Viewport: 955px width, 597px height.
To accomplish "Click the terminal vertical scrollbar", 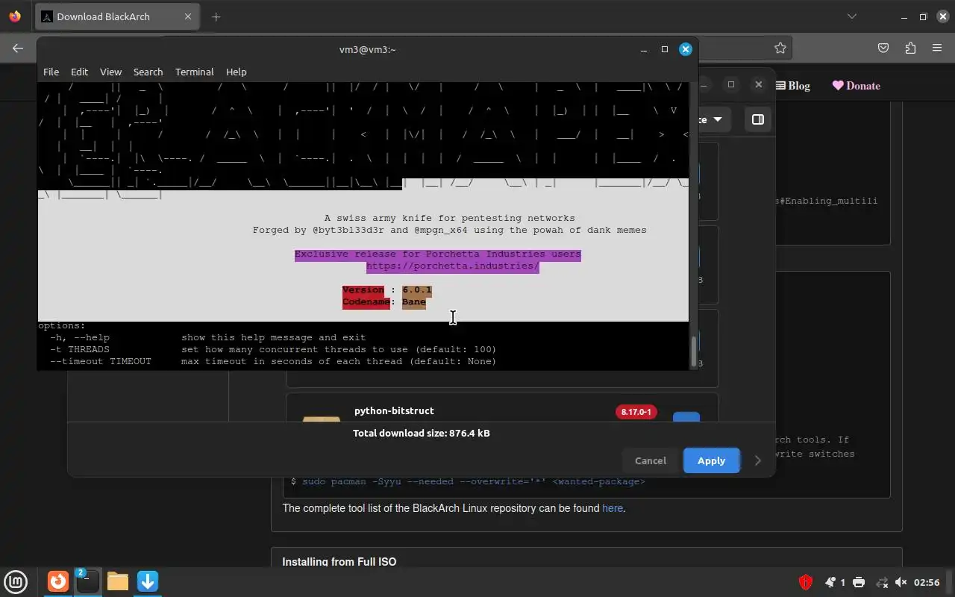I will pos(693,351).
